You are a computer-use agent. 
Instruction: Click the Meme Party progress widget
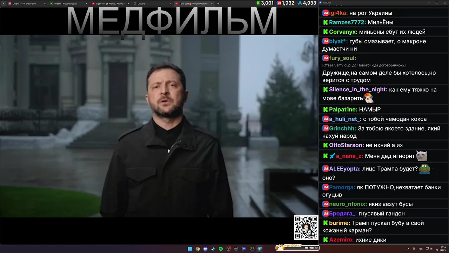tap(297, 248)
